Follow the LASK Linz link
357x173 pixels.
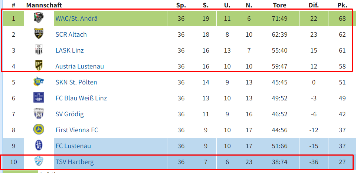coord(69,50)
